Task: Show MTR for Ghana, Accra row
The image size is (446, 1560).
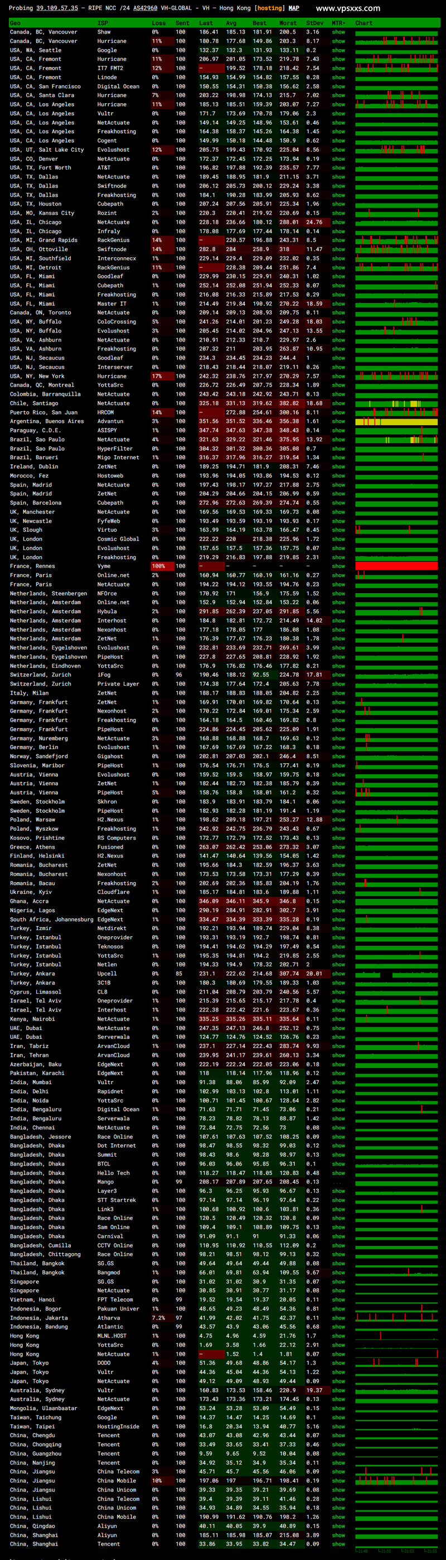Action: 338,902
